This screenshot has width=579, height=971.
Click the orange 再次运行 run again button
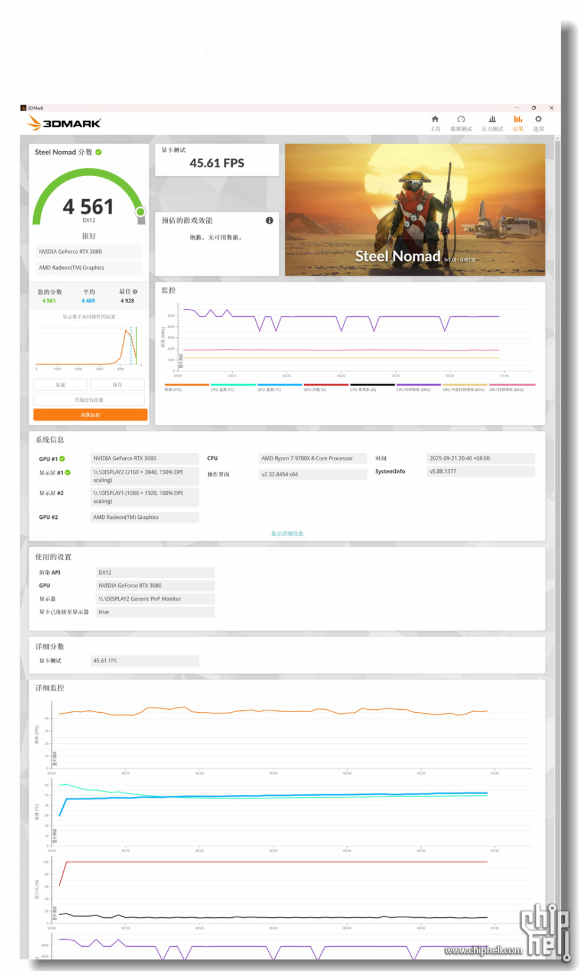tap(90, 415)
